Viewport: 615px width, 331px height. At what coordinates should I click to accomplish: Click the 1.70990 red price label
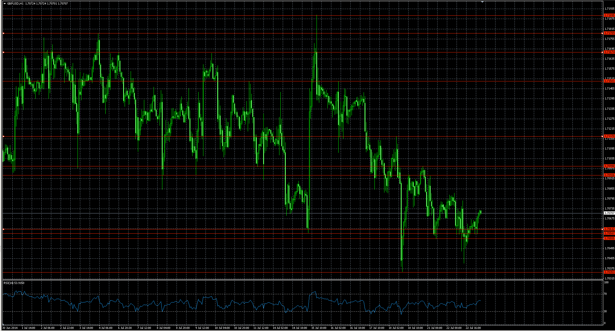click(609, 166)
